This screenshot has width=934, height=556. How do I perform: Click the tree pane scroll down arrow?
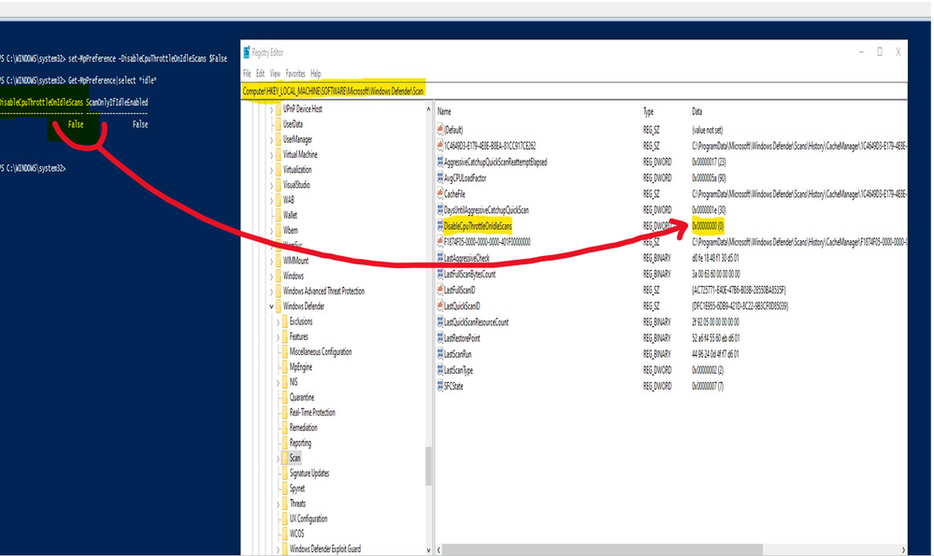[428, 550]
